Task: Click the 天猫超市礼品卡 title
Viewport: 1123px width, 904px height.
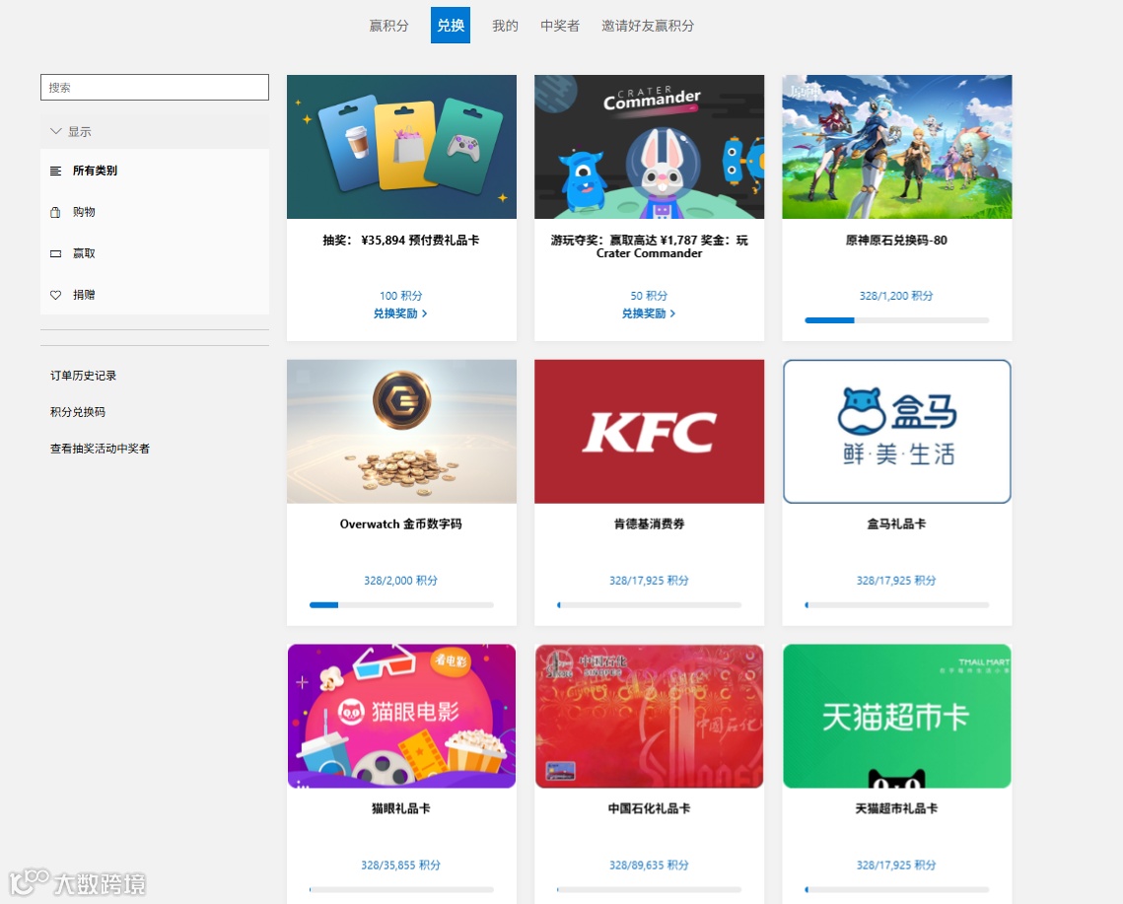Action: tap(896, 808)
